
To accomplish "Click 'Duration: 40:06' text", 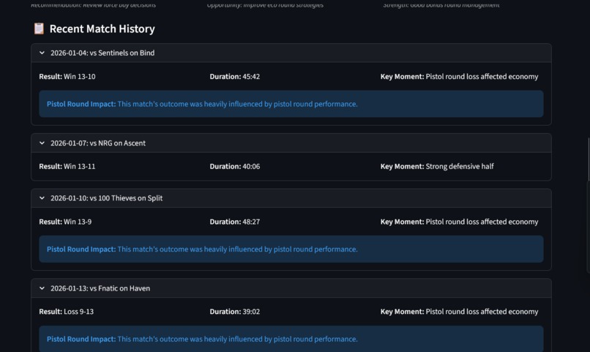I will (x=235, y=167).
